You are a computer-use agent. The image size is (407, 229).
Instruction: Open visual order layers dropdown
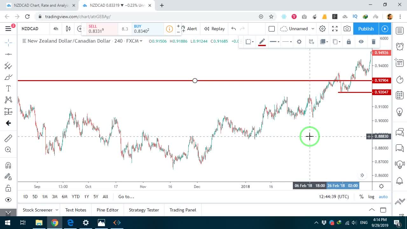324,42
